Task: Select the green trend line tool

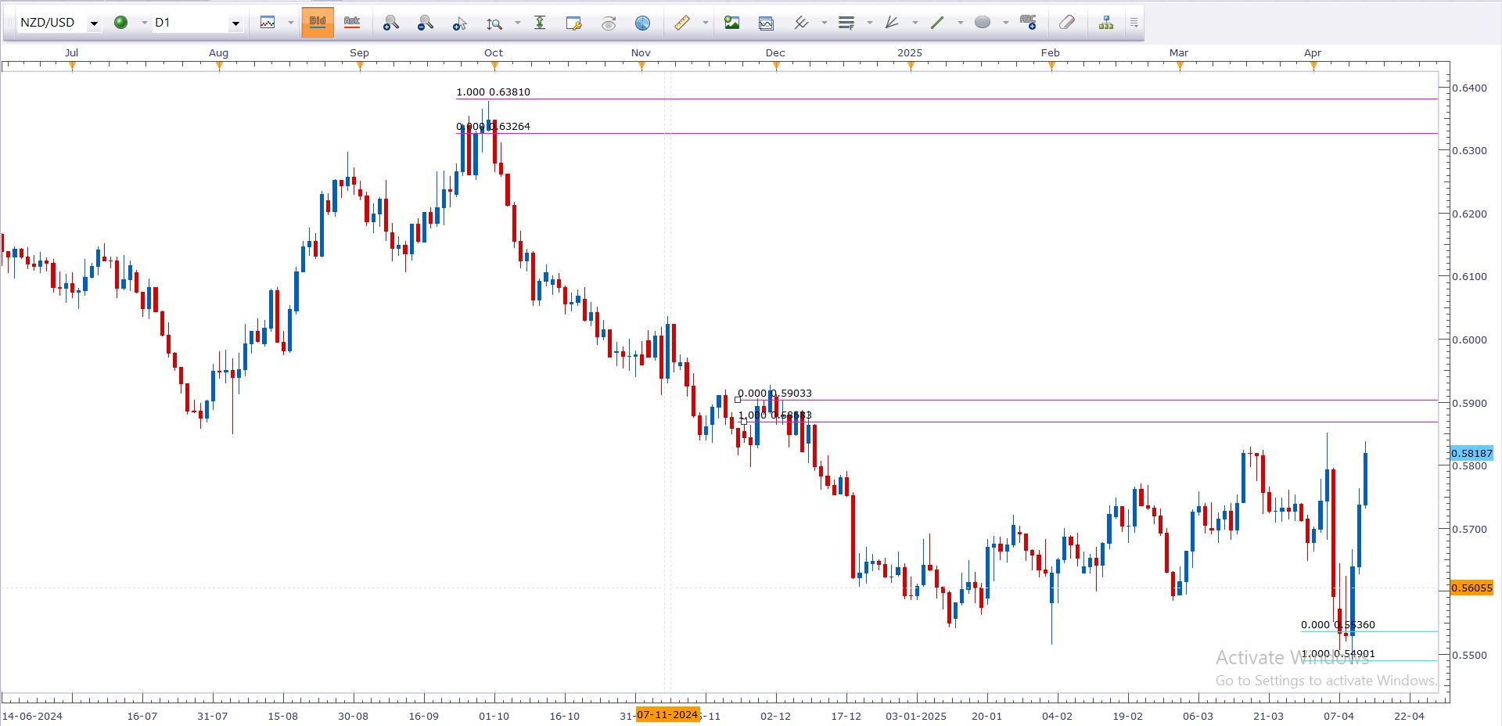Action: (x=936, y=23)
